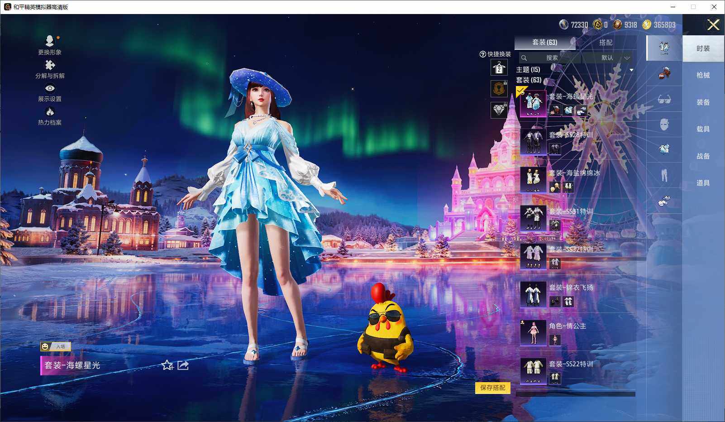
Task: Click the horizontal scrollbar below the outfit list
Action: (576, 394)
